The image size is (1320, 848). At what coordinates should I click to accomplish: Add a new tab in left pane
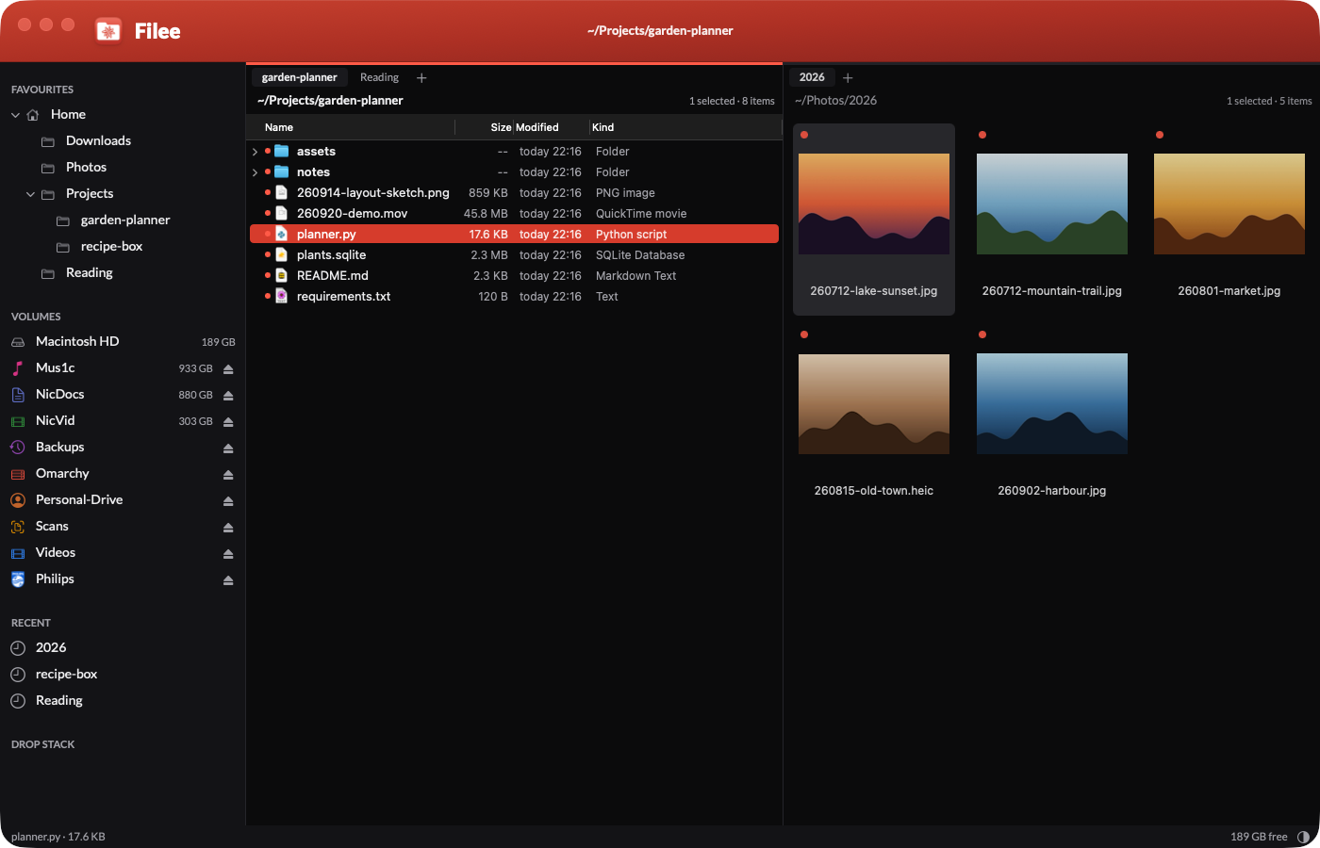click(421, 78)
